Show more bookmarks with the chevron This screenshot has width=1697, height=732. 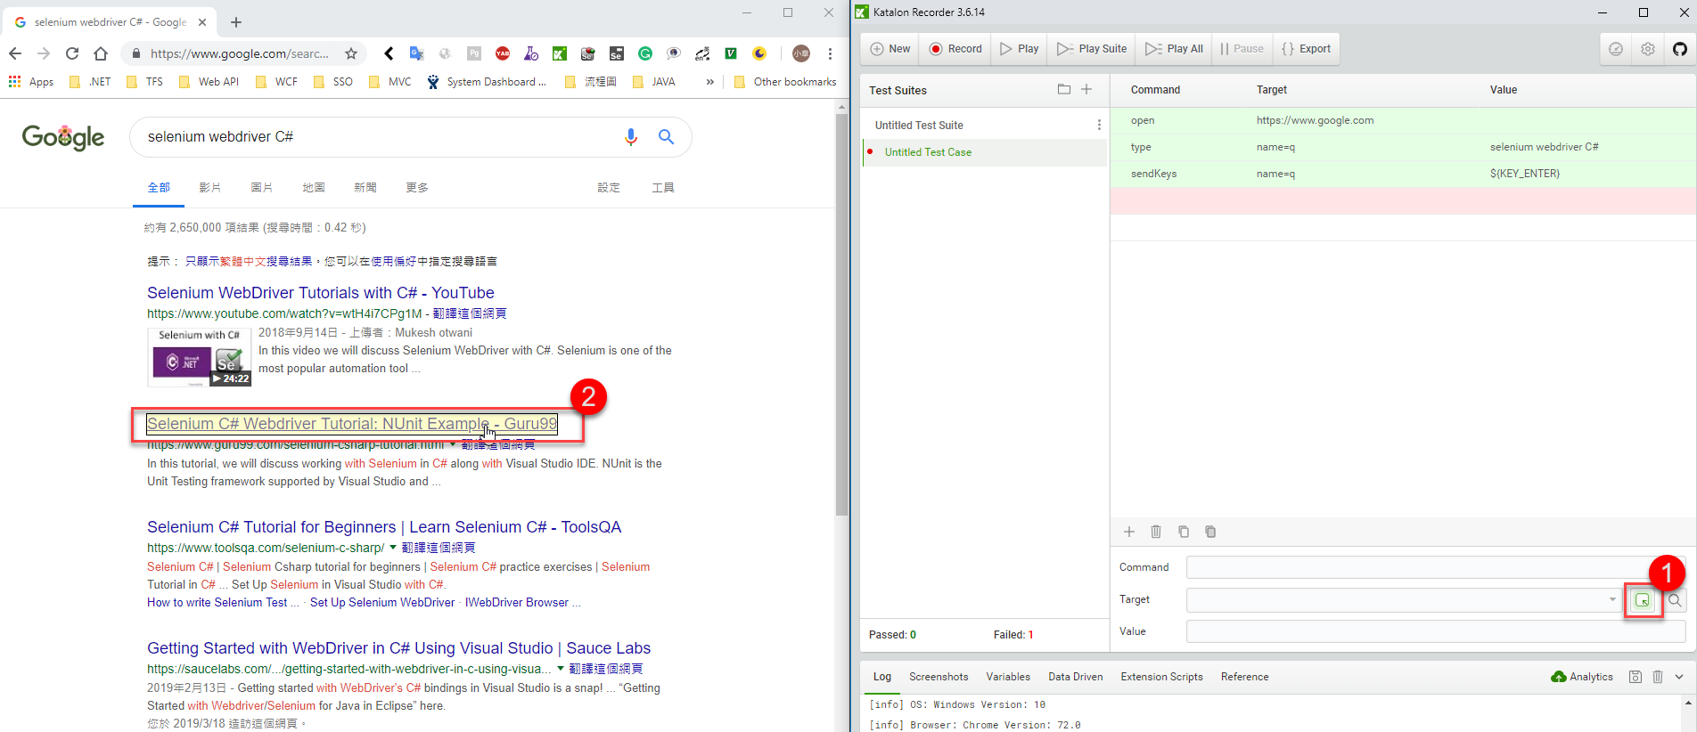point(710,82)
